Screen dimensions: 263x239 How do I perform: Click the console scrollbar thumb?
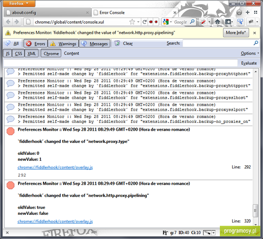(x=255, y=210)
